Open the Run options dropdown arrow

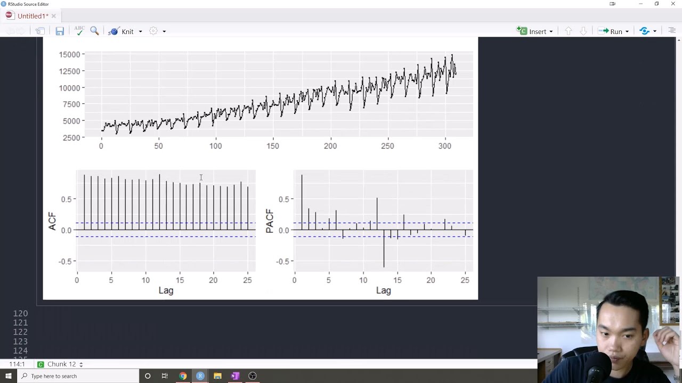click(x=627, y=31)
